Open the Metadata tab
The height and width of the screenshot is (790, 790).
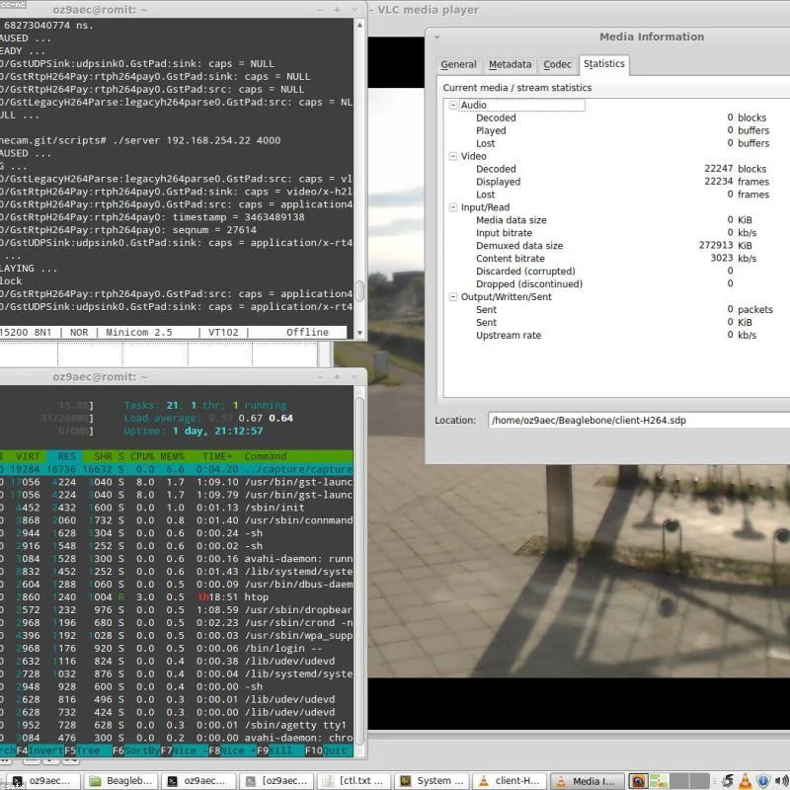click(510, 64)
